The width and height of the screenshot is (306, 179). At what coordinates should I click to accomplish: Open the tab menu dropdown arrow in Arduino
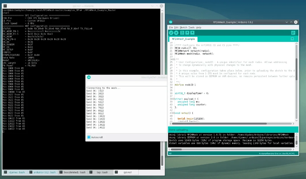tap(292, 39)
